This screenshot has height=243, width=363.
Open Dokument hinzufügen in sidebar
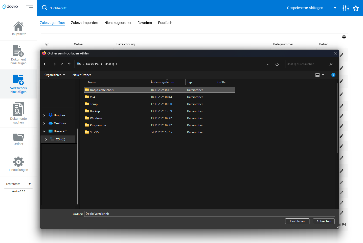click(x=18, y=51)
